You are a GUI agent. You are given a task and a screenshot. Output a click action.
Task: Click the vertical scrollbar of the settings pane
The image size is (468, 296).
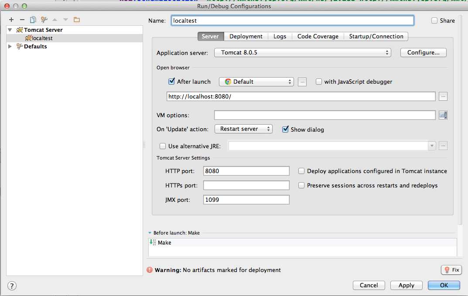(461, 119)
